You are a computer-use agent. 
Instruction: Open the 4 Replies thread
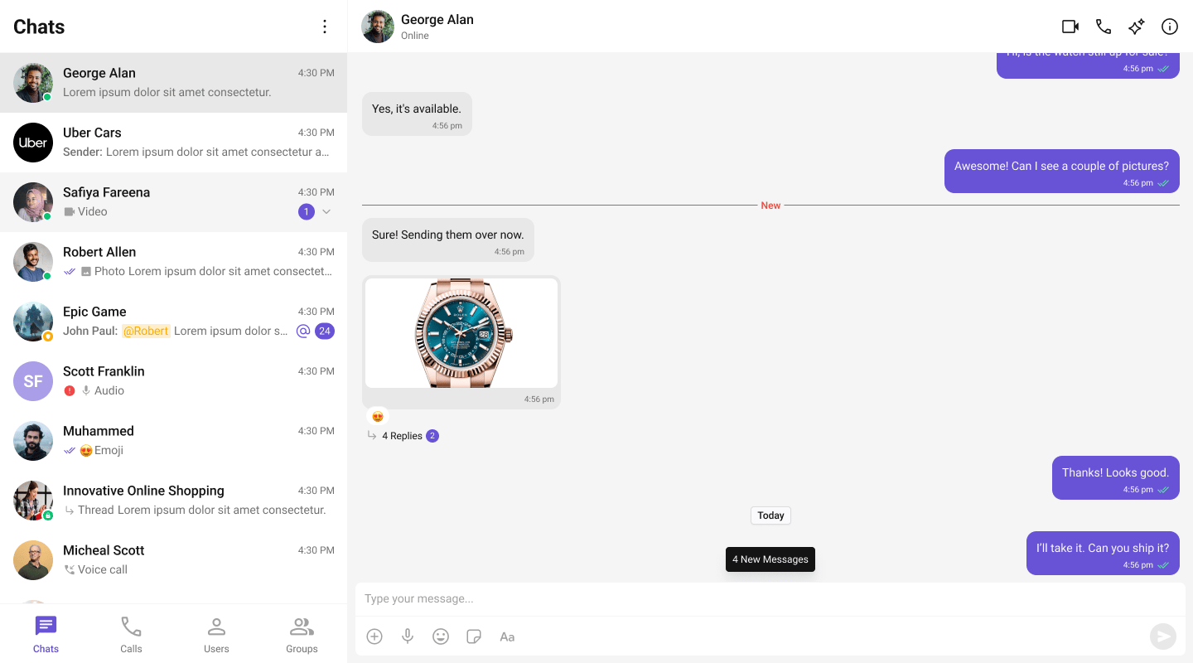402,436
